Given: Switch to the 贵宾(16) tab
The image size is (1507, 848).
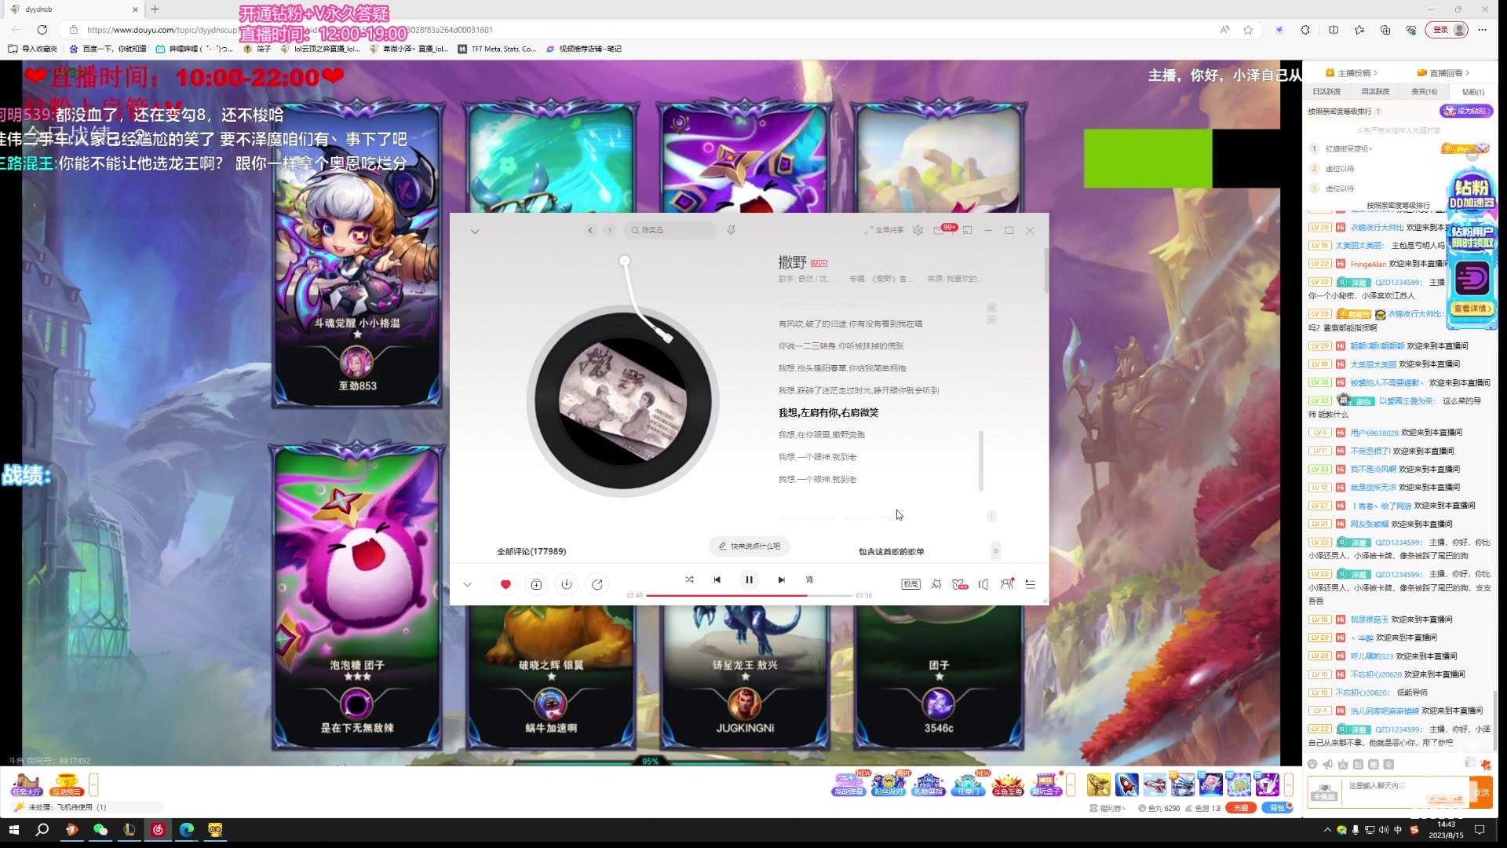Looking at the screenshot, I should pos(1424,92).
